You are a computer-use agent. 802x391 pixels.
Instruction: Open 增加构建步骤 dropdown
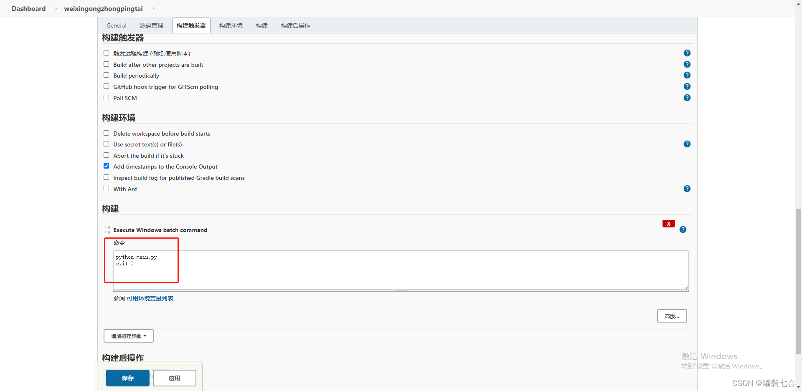(x=129, y=336)
